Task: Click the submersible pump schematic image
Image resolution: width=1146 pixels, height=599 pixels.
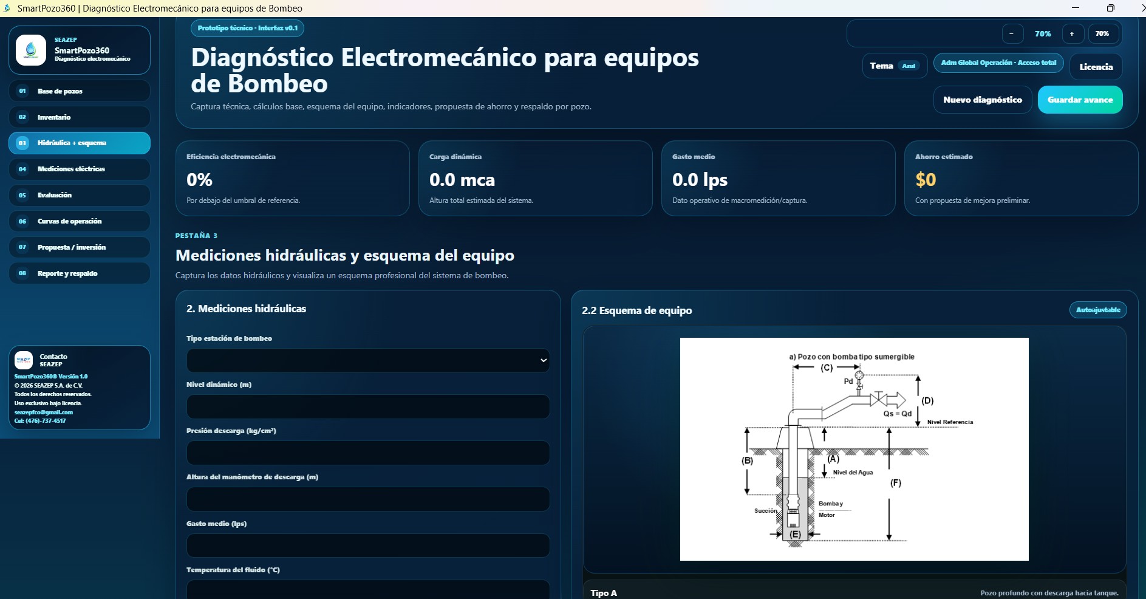Action: (x=854, y=450)
